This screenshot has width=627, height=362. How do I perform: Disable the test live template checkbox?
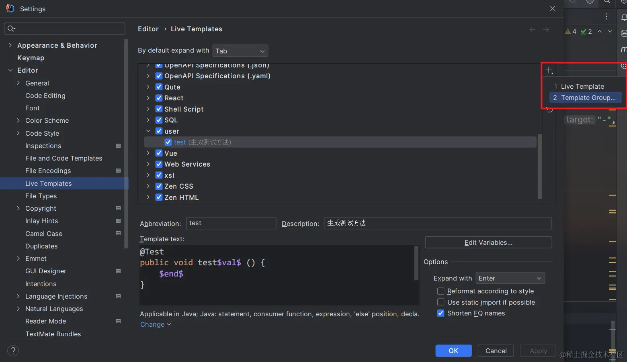point(168,142)
